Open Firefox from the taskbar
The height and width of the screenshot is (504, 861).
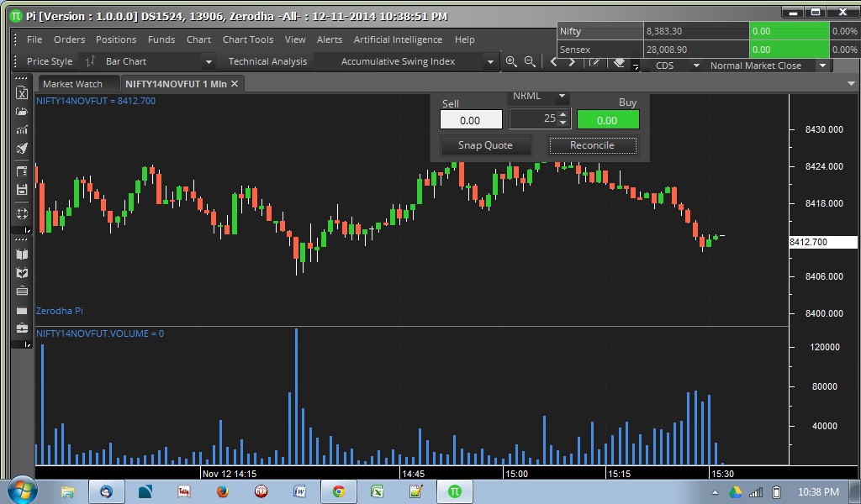tap(222, 491)
